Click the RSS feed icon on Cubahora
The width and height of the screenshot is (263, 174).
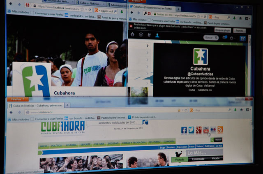[x=220, y=130]
